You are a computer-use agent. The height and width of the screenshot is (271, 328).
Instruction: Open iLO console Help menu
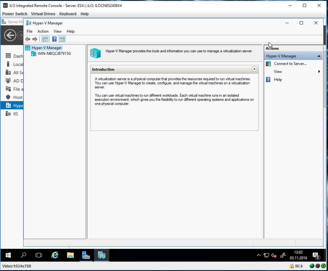(x=84, y=14)
